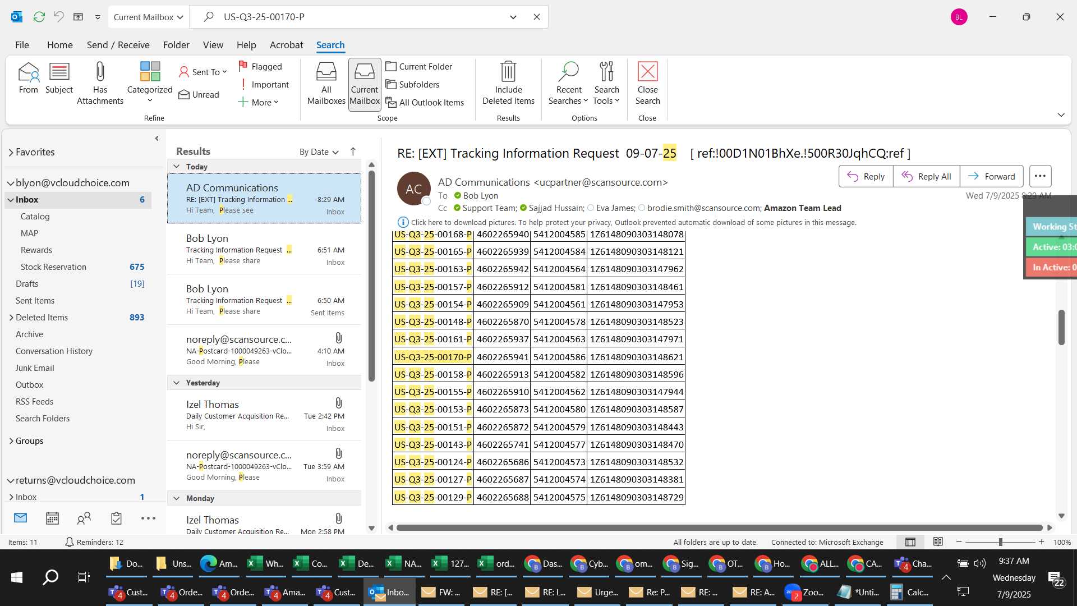The width and height of the screenshot is (1077, 606).
Task: Open more navigation options ellipsis
Action: (148, 518)
